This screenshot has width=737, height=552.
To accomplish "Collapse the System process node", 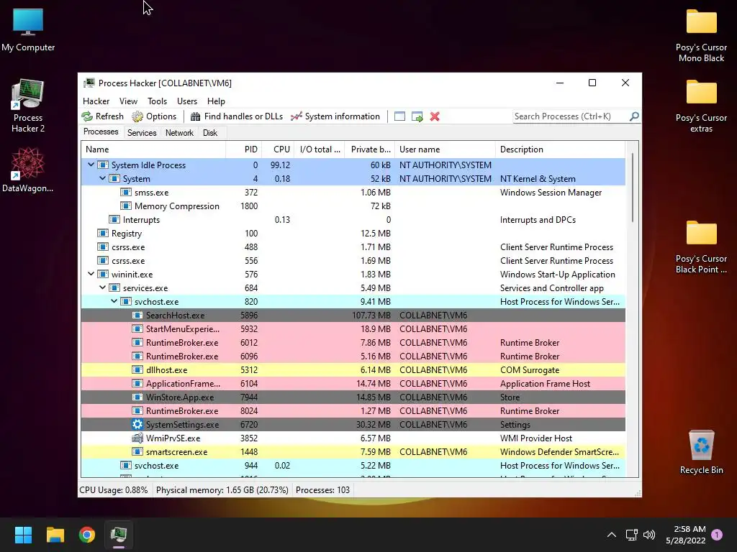I will coord(102,178).
